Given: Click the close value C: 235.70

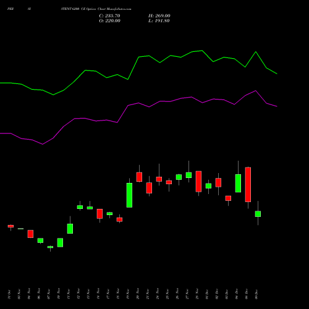Looking at the screenshot, I should (109, 16).
